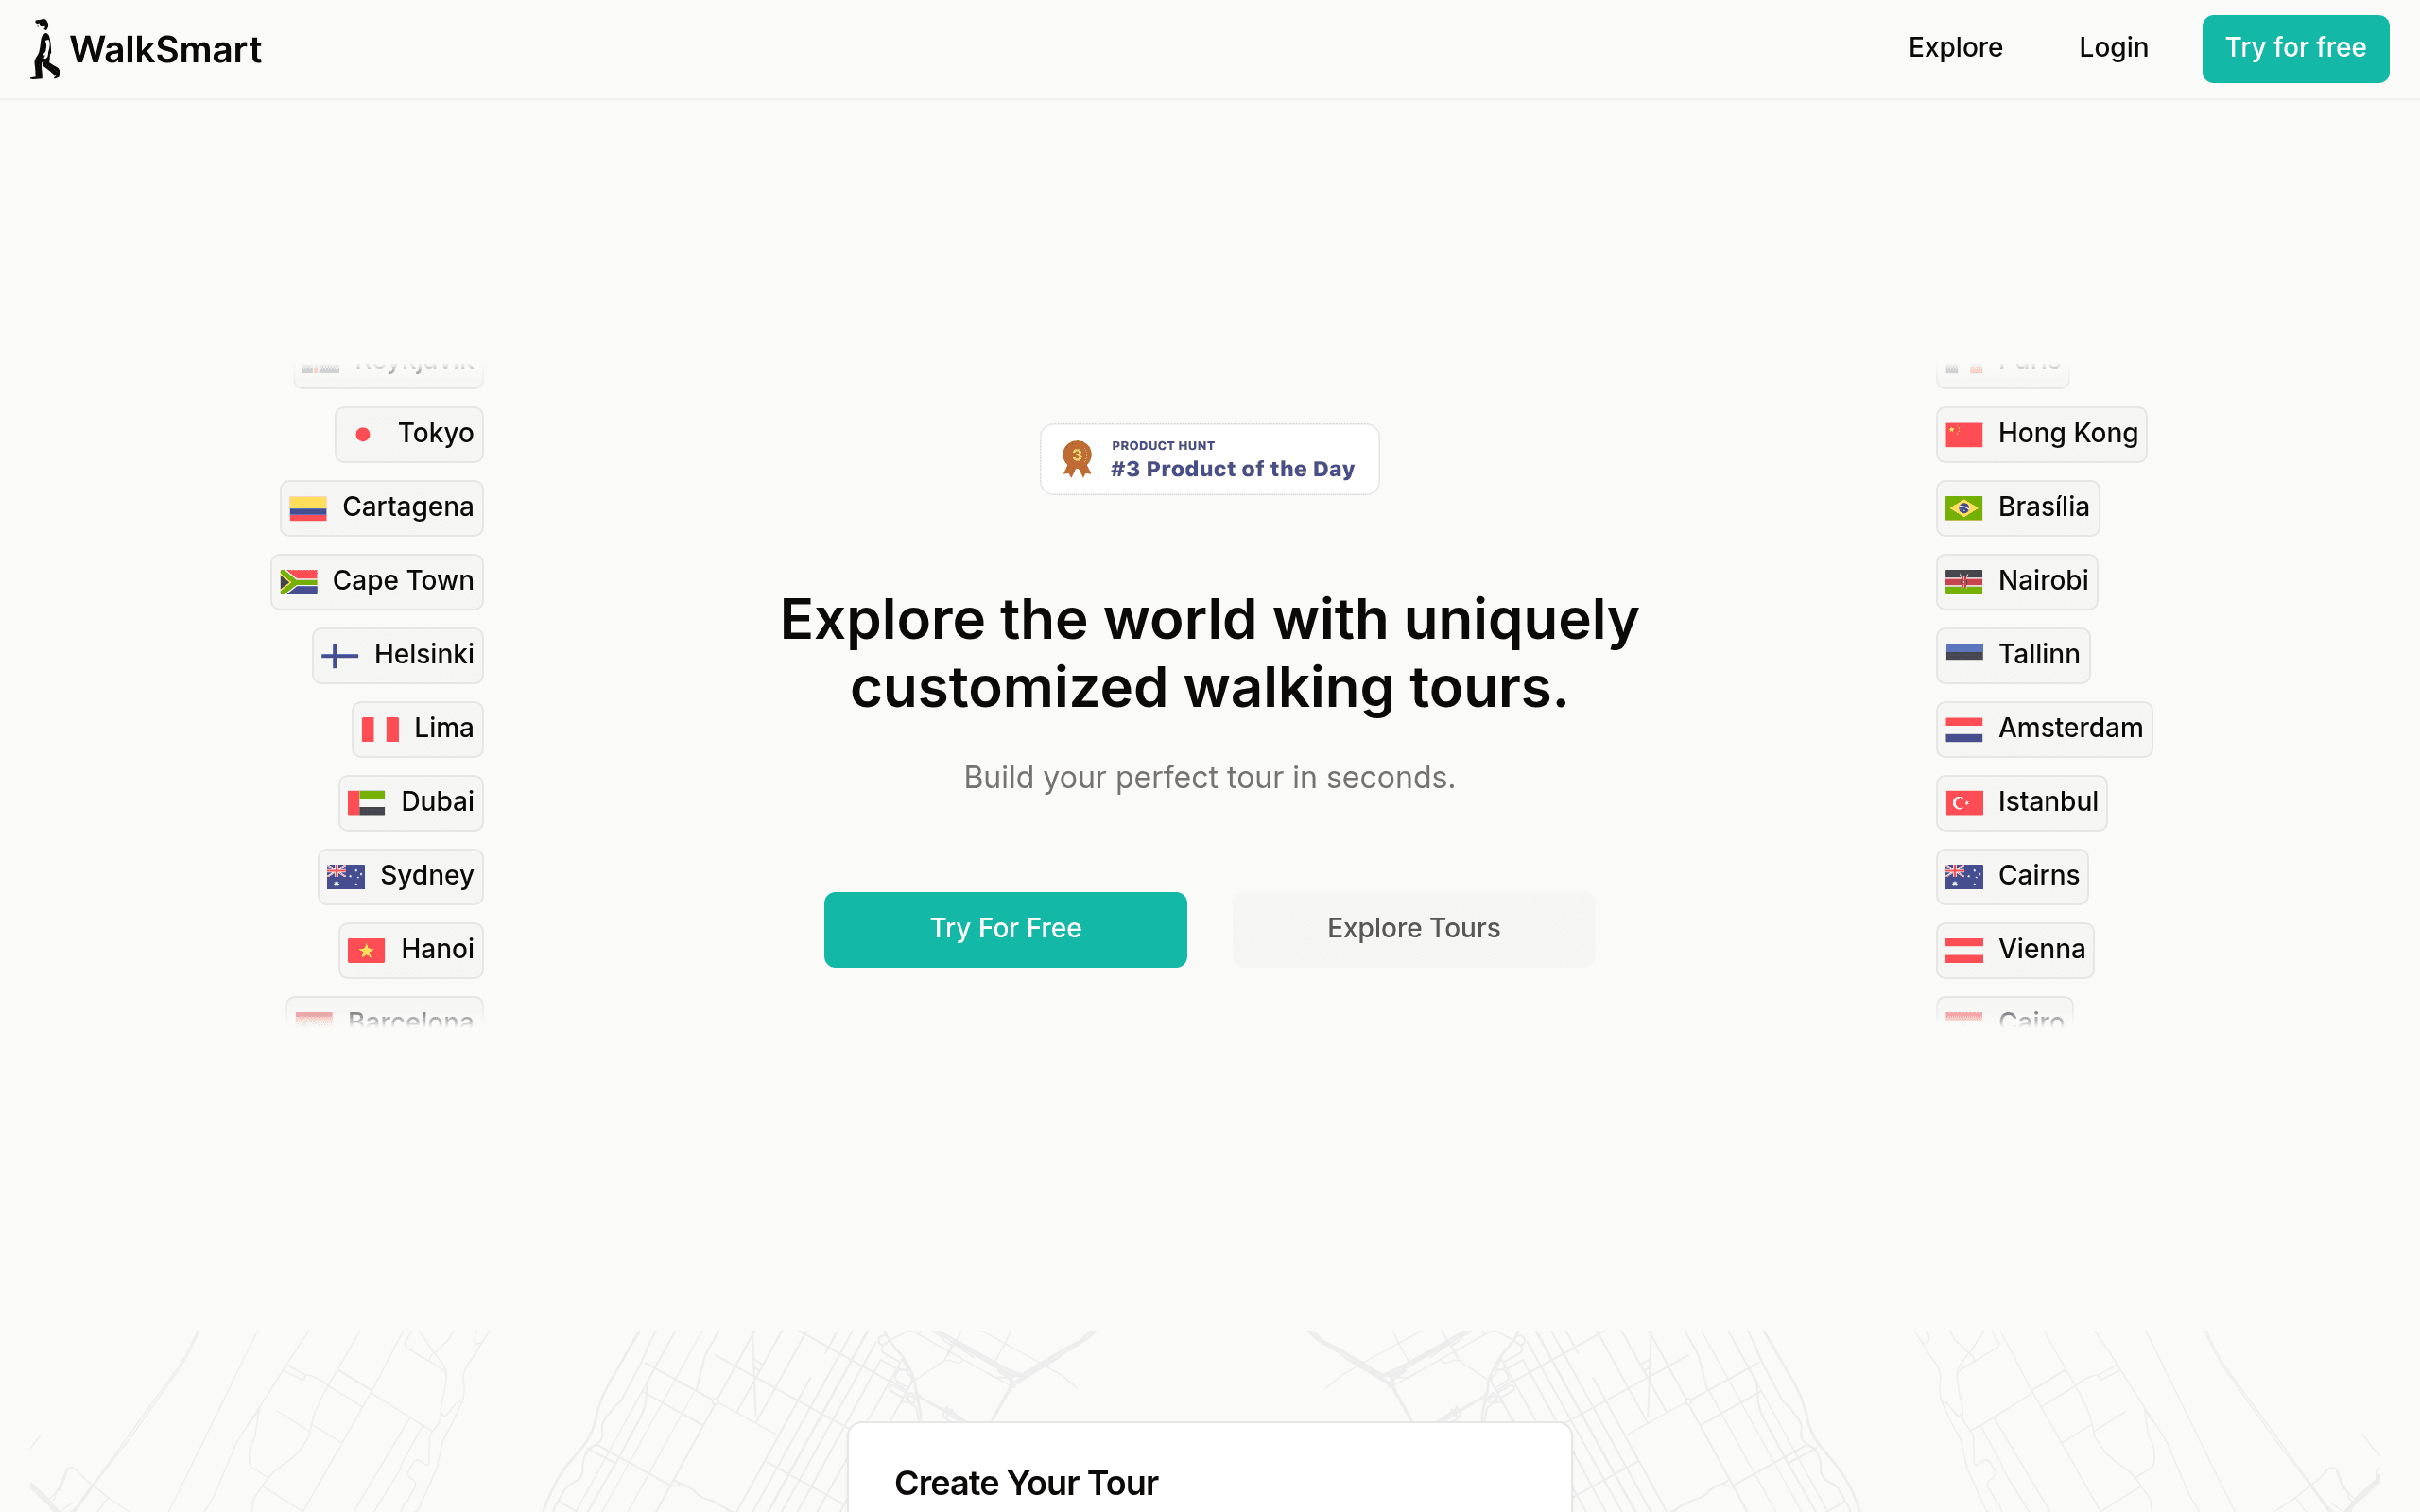Go to the Login page
Viewport: 2420px width, 1512px height.
pyautogui.click(x=2113, y=48)
